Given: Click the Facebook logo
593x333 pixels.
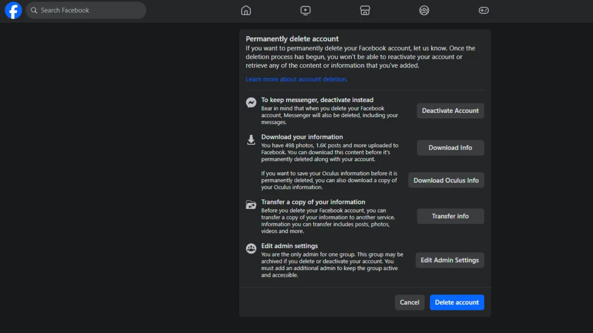Looking at the screenshot, I should [13, 10].
